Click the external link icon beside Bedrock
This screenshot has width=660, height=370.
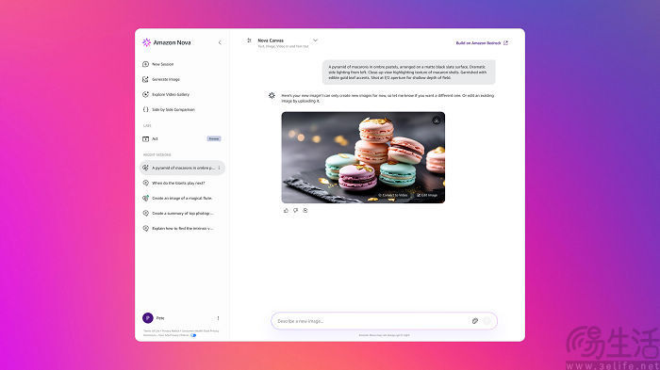coord(506,43)
